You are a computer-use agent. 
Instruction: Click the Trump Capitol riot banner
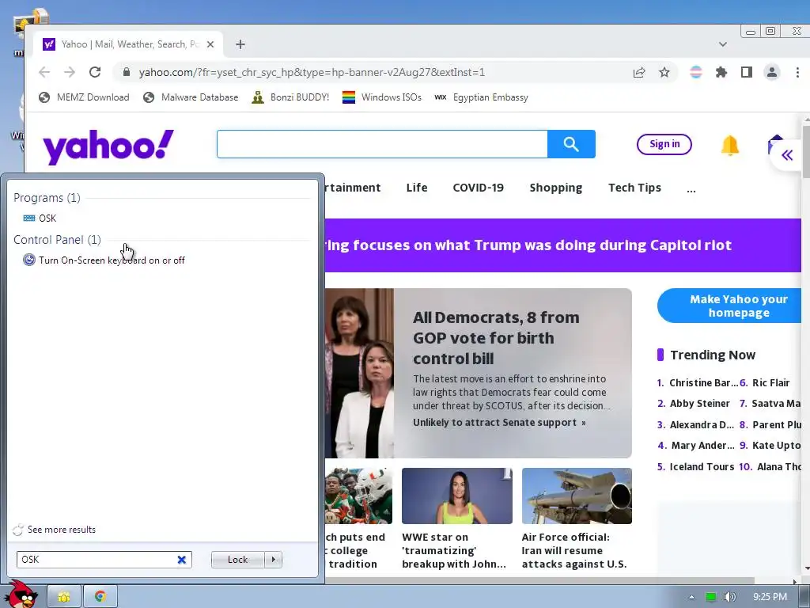coord(563,245)
